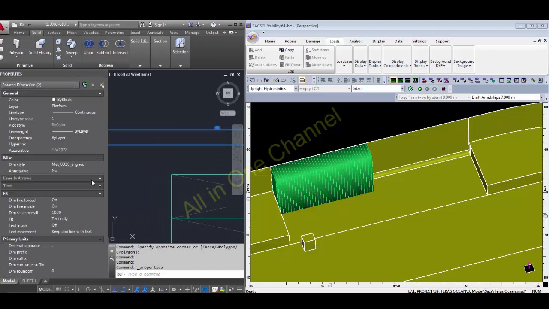Collapse the Fit properties section
The height and width of the screenshot is (309, 549).
pyautogui.click(x=100, y=194)
